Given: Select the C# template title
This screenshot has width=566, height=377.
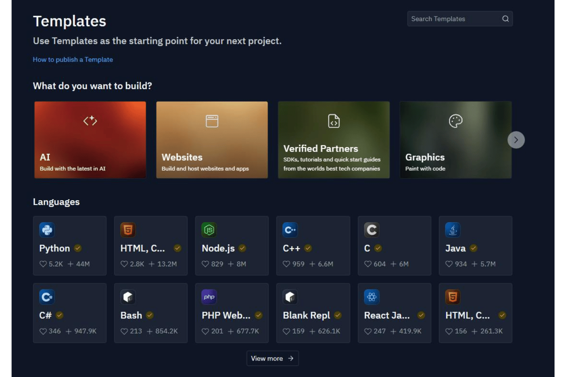Looking at the screenshot, I should (46, 316).
